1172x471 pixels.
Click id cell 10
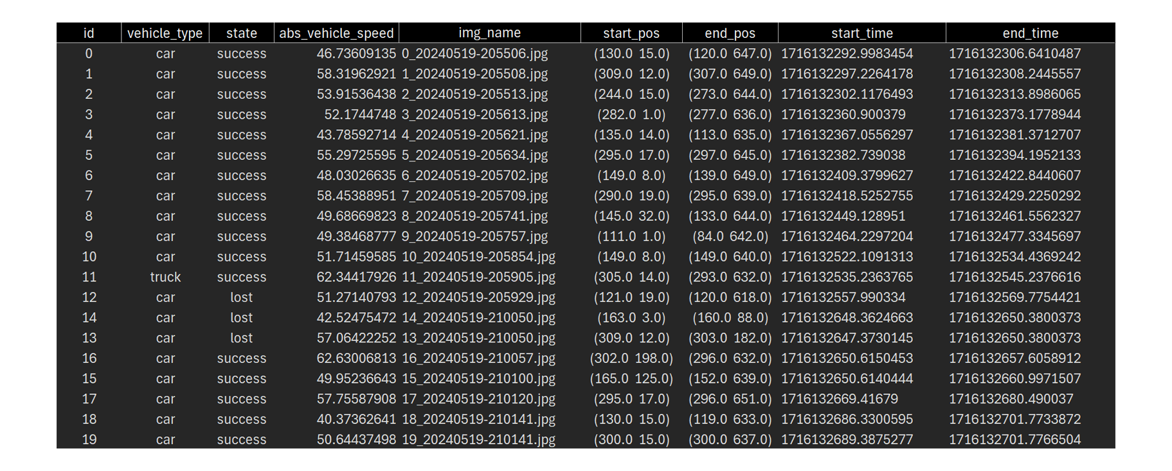point(89,256)
